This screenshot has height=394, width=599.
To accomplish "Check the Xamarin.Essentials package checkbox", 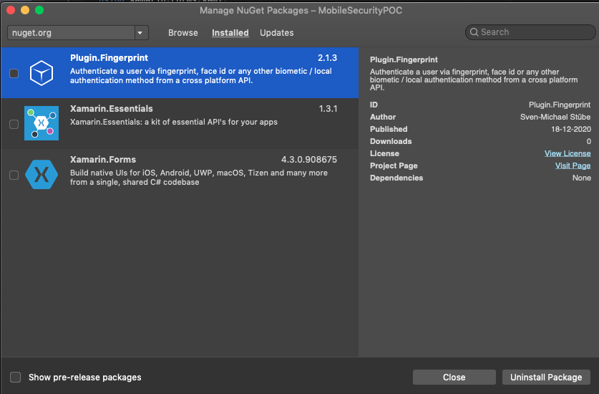I will 14,124.
